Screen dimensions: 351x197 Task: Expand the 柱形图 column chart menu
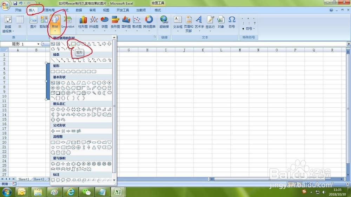click(x=83, y=24)
